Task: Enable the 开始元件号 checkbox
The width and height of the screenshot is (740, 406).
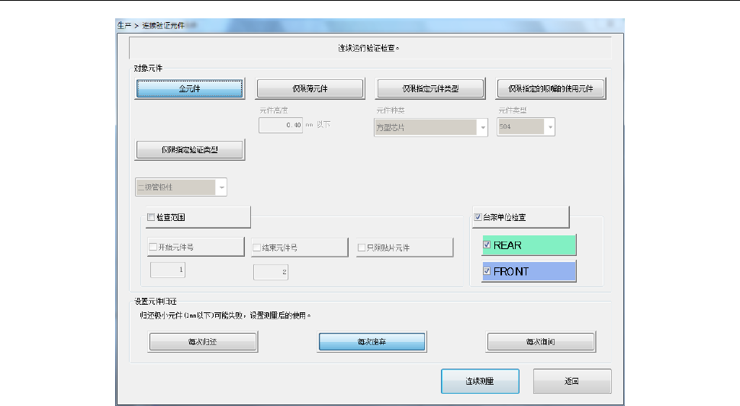Action: point(153,247)
